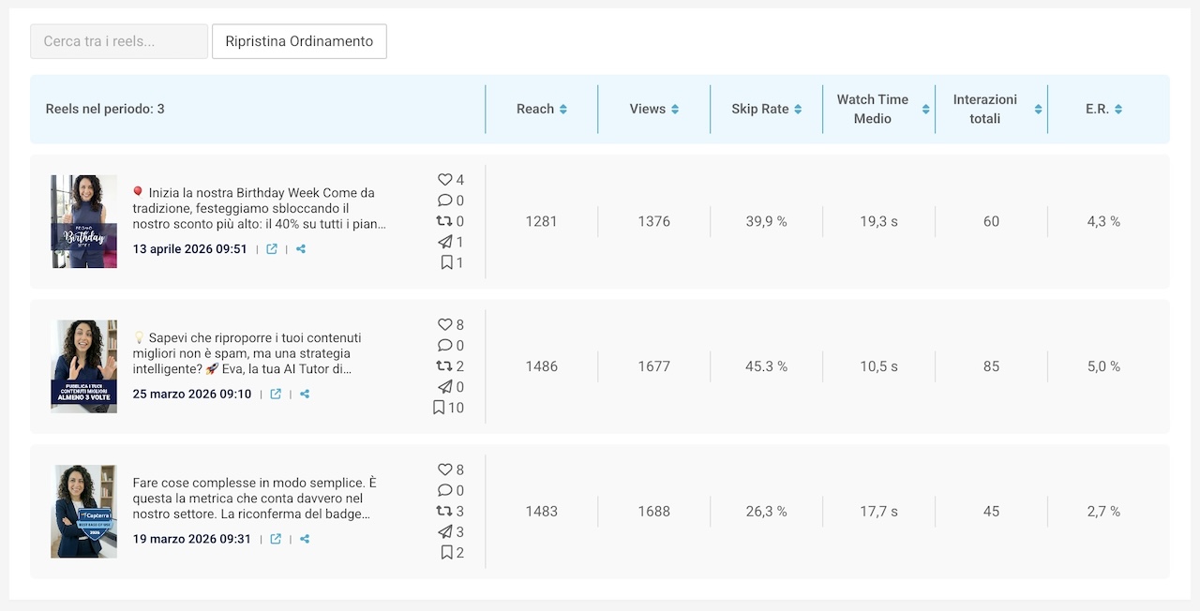
Task: Open external link for 13 aprile reel
Action: (x=272, y=249)
